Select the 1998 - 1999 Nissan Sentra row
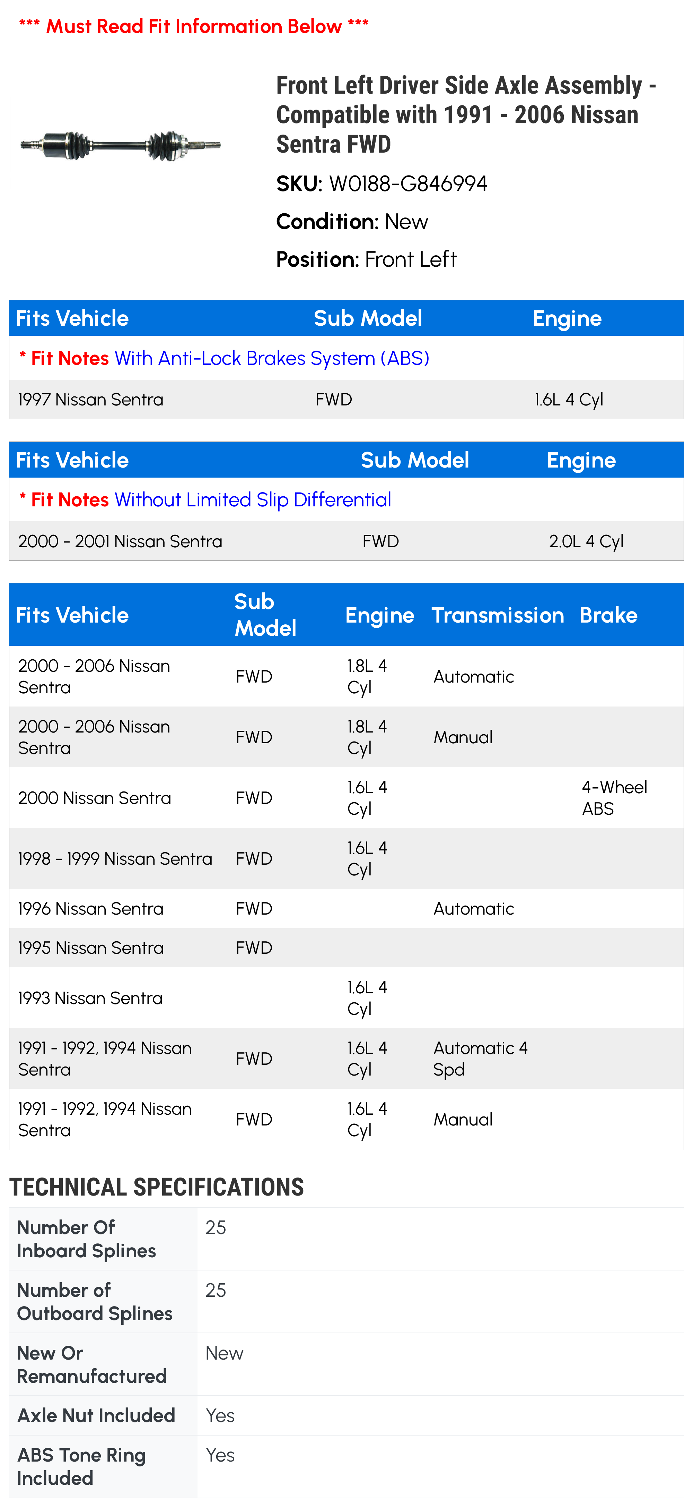Screen dimensions: 693x1507 click(346, 859)
